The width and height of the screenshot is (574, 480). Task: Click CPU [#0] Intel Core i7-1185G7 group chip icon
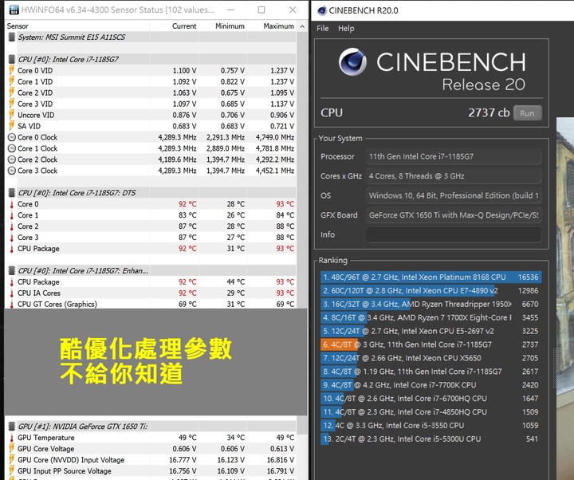(x=12, y=59)
